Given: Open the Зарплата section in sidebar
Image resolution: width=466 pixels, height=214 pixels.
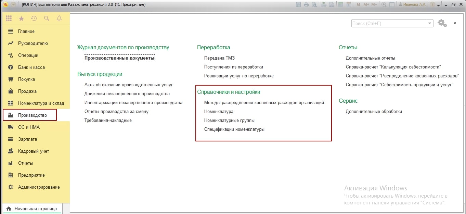Looking at the screenshot, I should click(x=27, y=139).
